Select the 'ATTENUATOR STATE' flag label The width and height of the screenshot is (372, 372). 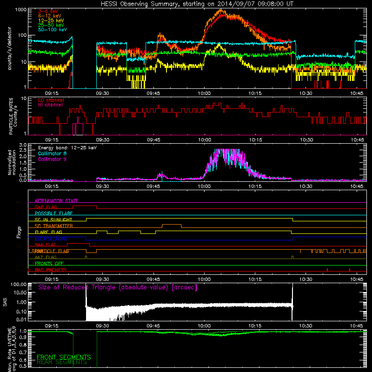pos(56,201)
